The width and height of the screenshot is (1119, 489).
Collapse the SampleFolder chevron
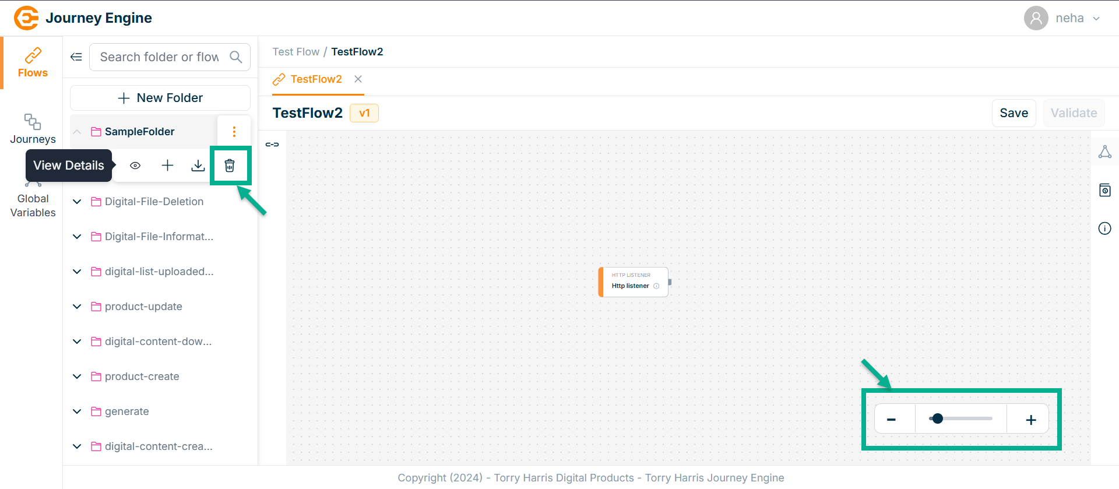point(77,132)
